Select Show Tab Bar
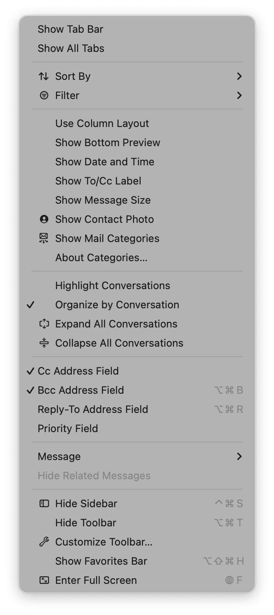This screenshot has height=615, width=274. (70, 29)
